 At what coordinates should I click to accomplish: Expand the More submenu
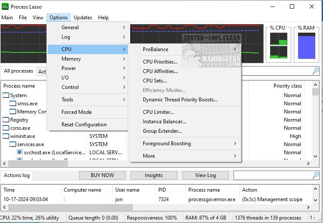click(185, 156)
